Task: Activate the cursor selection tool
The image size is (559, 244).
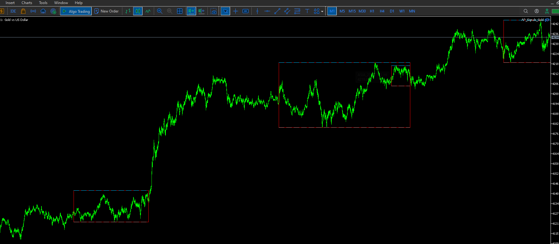Action: click(x=225, y=11)
